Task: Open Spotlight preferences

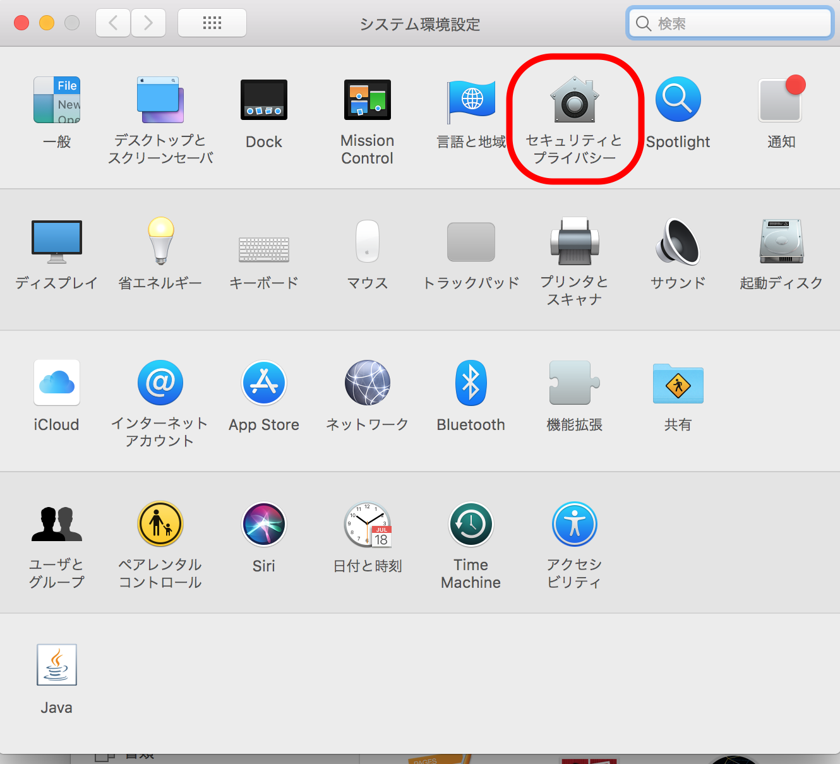Action: click(678, 101)
